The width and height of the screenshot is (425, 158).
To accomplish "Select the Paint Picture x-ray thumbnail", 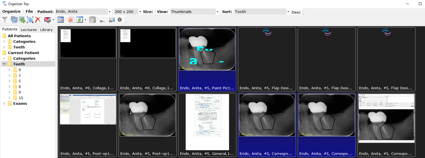I will coord(207,49).
